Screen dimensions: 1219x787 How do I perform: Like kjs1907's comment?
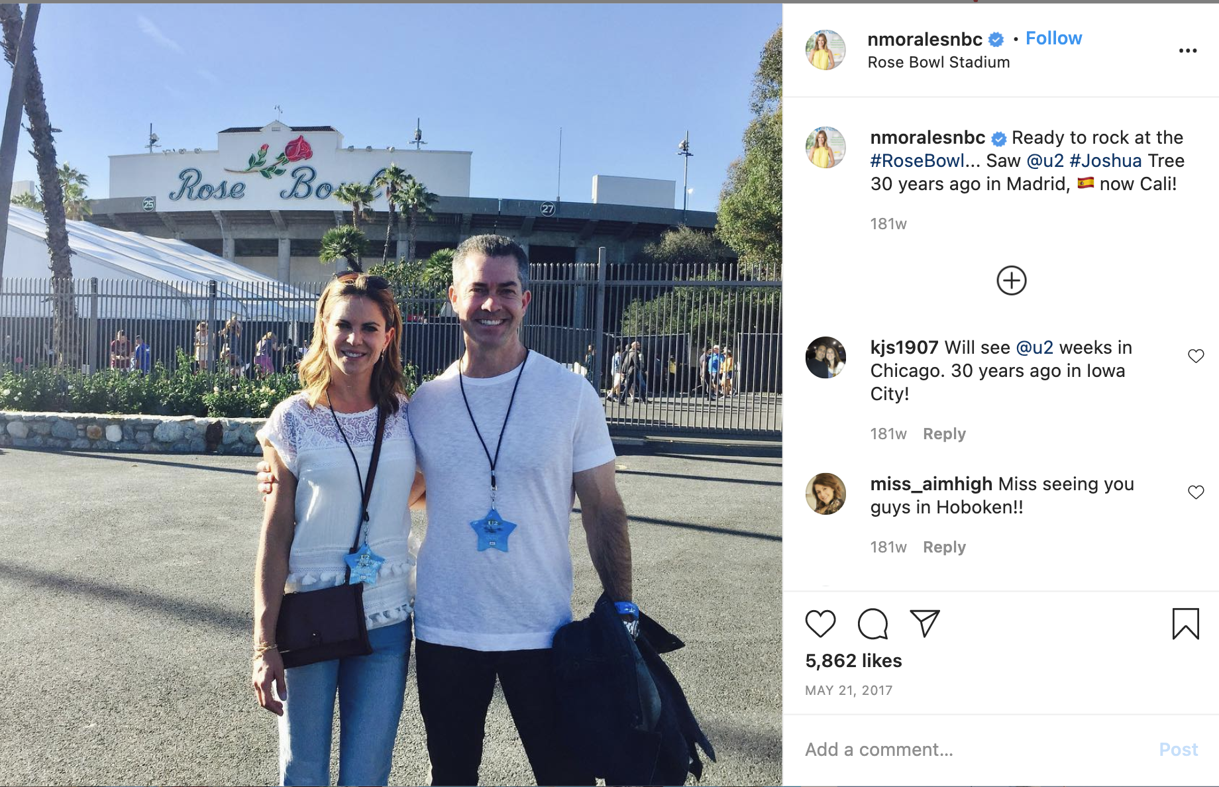coord(1196,356)
